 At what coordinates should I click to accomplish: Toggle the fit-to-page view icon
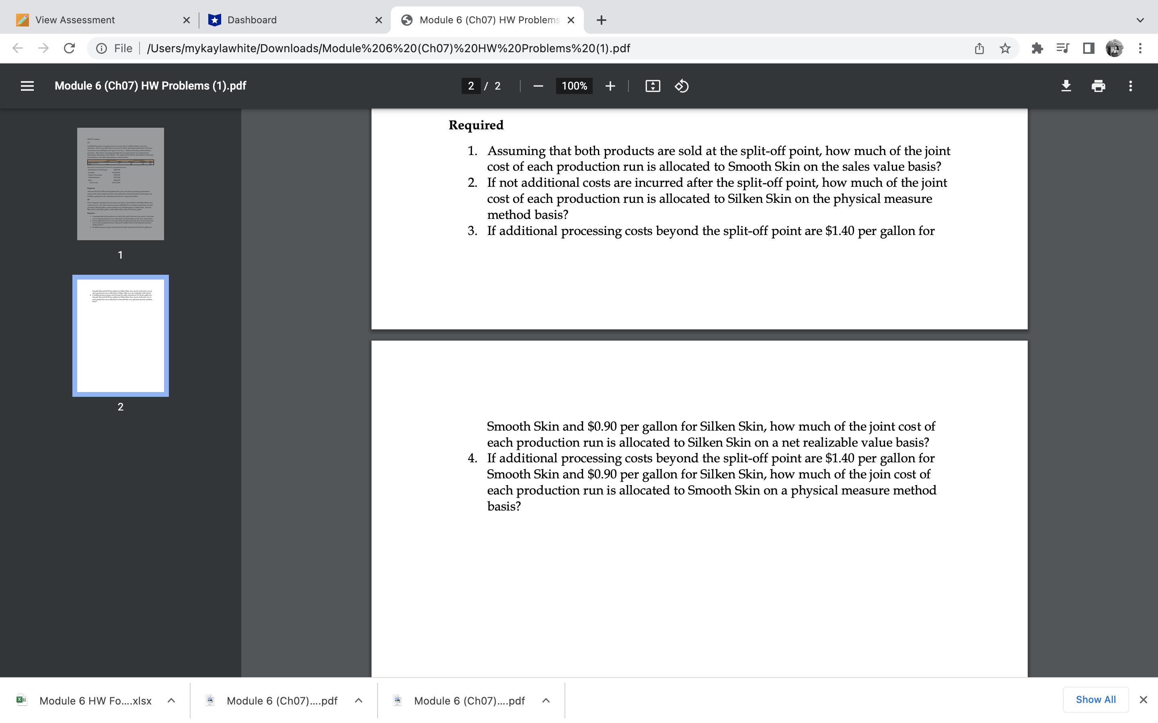pyautogui.click(x=652, y=86)
